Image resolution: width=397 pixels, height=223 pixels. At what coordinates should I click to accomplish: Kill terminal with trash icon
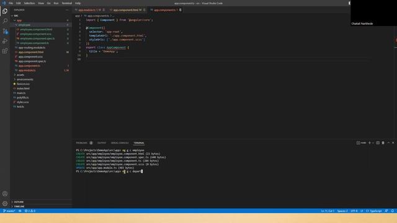point(383,143)
